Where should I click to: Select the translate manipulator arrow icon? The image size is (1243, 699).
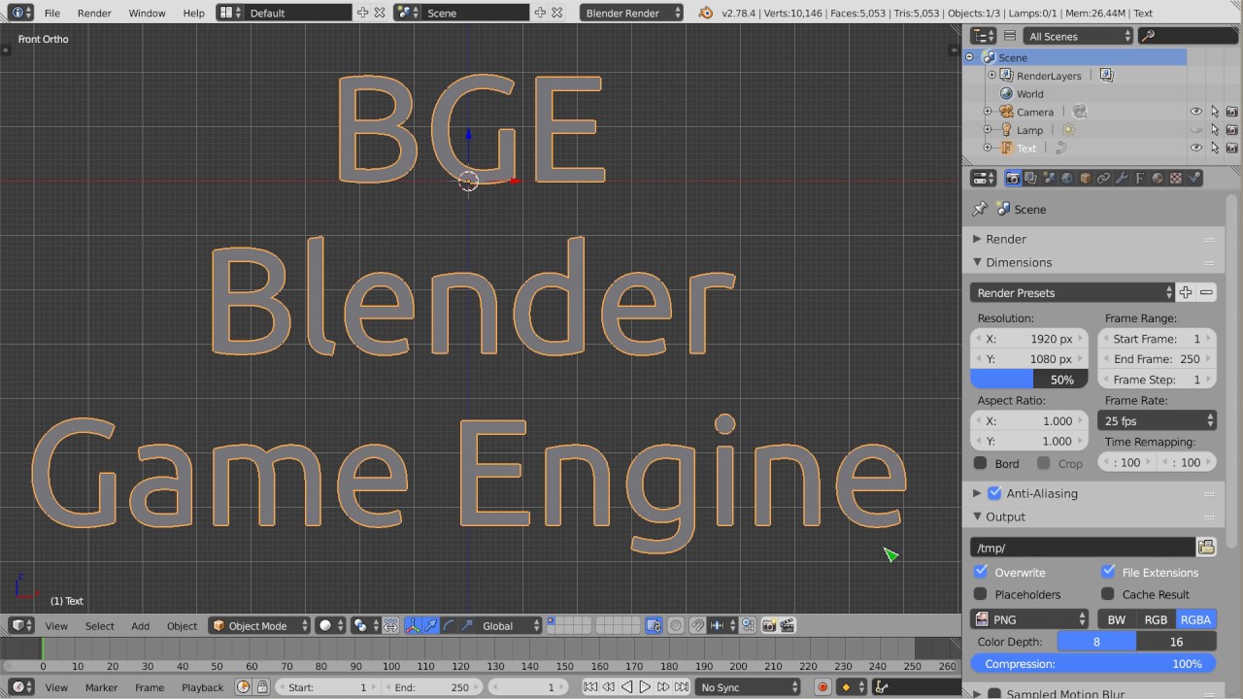point(430,626)
